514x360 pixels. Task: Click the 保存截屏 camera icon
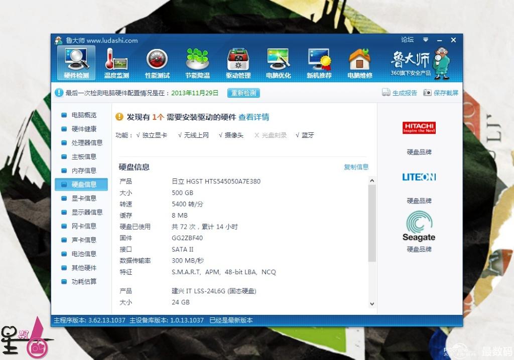click(427, 93)
